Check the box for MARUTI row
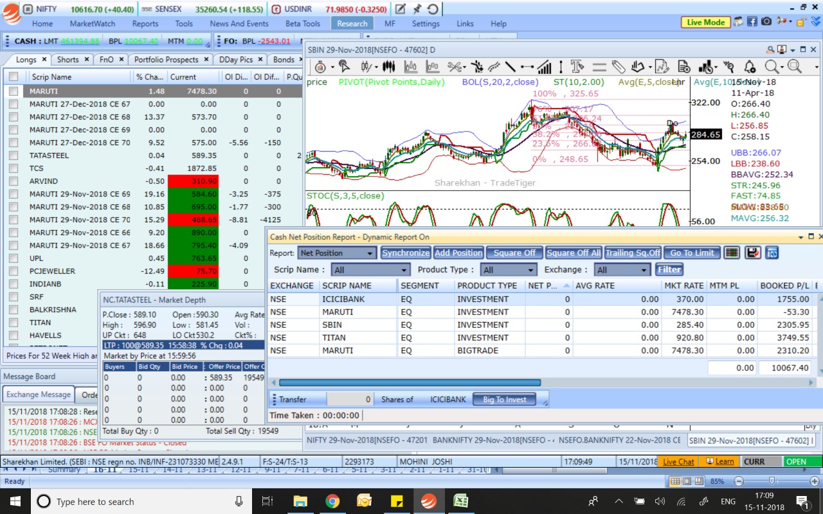 click(x=14, y=91)
